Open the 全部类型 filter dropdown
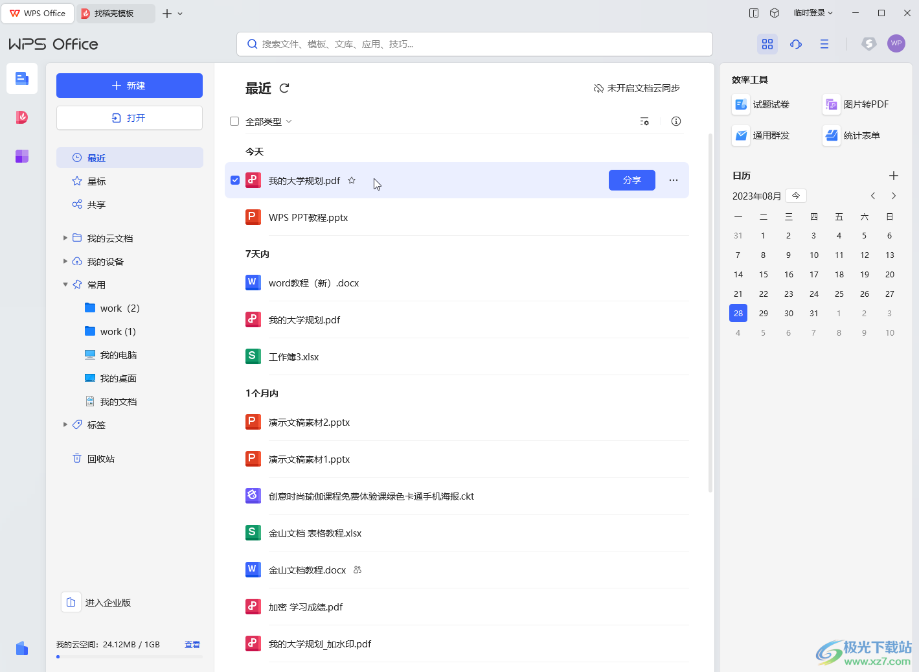Viewport: 919px width, 672px height. (269, 122)
